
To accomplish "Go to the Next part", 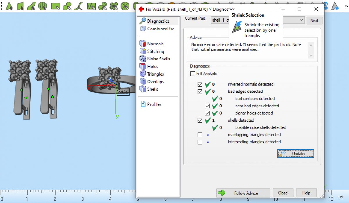I will [314, 20].
